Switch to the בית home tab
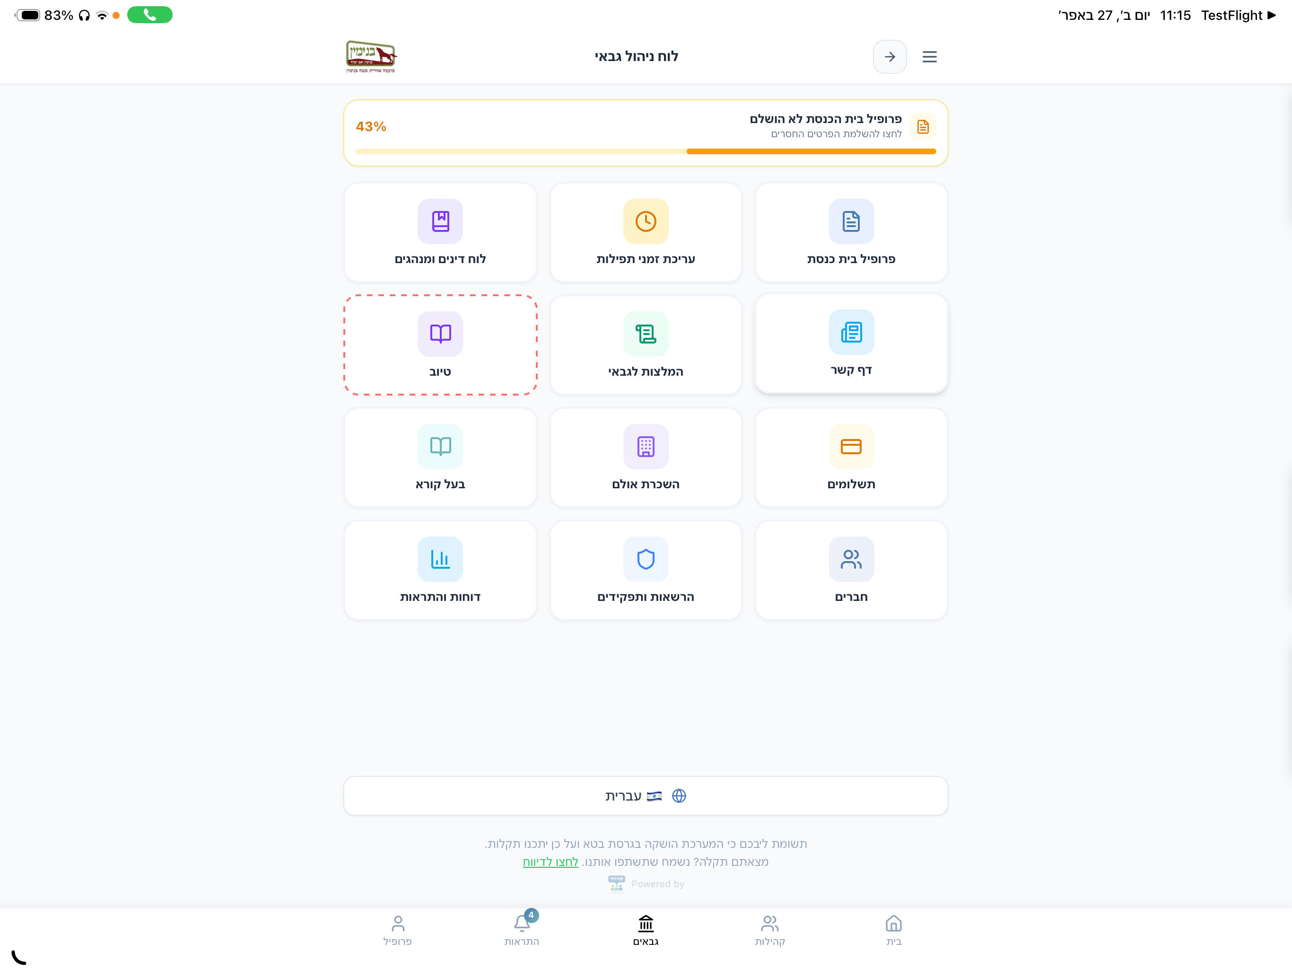The image size is (1292, 969). click(894, 930)
